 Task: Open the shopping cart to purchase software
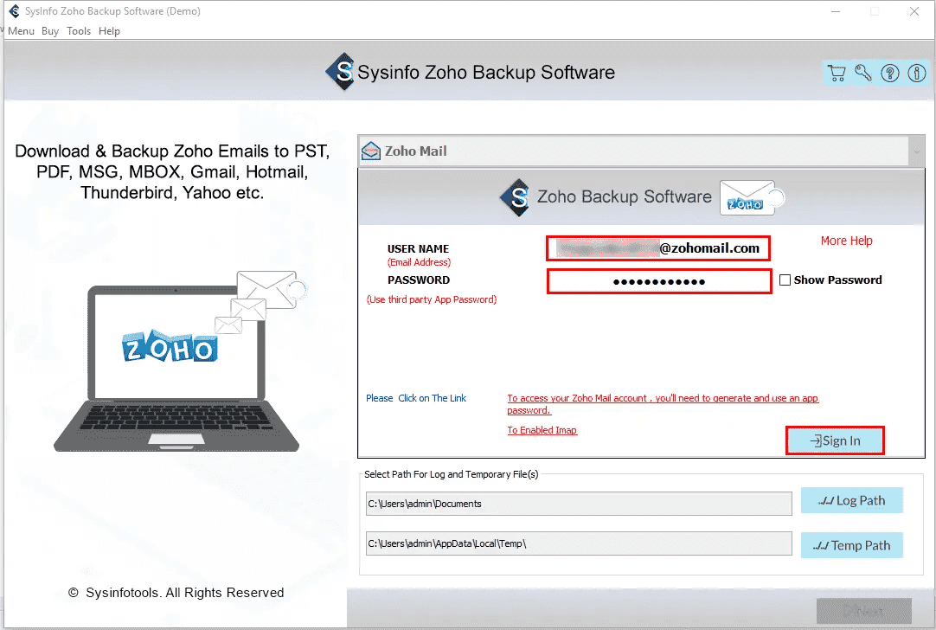pos(836,73)
